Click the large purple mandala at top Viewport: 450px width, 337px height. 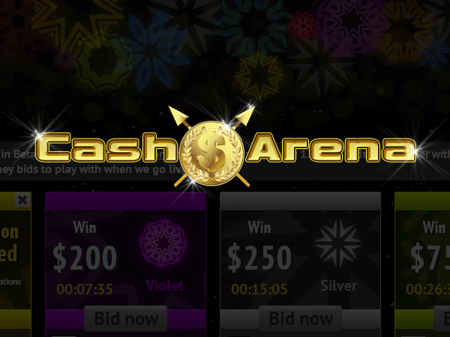click(x=351, y=26)
